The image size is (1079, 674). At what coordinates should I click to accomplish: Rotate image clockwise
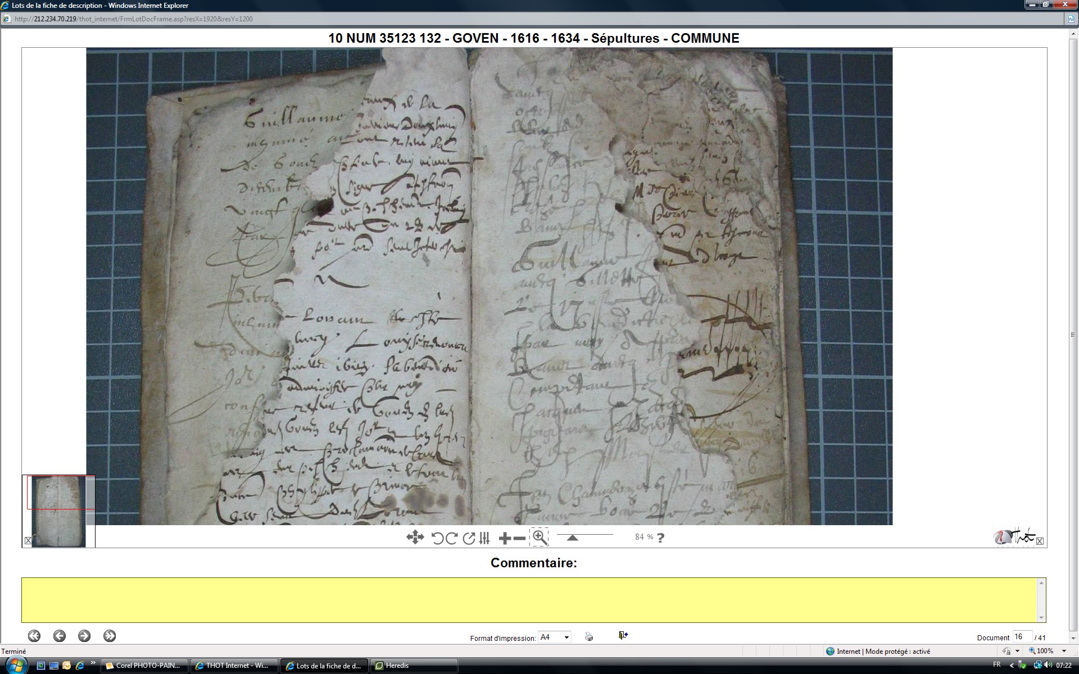pyautogui.click(x=451, y=538)
